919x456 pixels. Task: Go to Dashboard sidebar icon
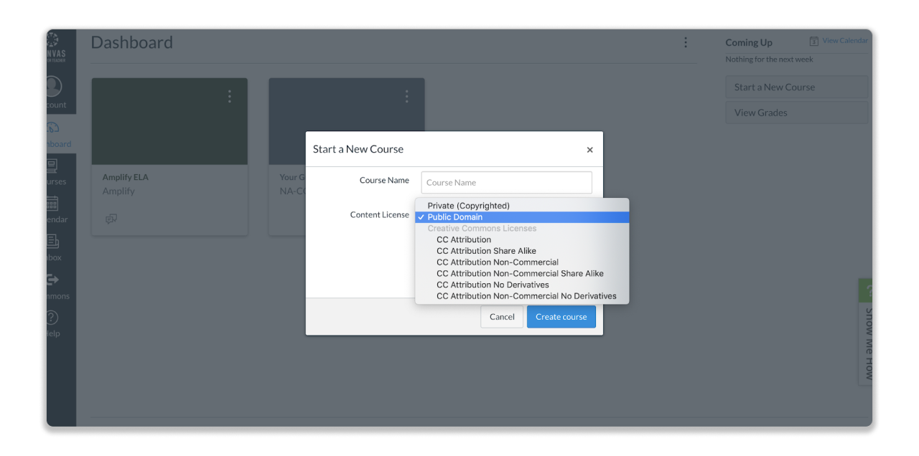pyautogui.click(x=53, y=127)
